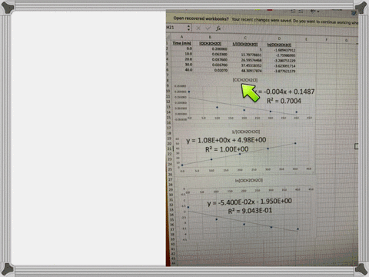Screen dimensions: 369x277
Task: Click the R² = 1.00E+00 label
Action: (x=227, y=149)
